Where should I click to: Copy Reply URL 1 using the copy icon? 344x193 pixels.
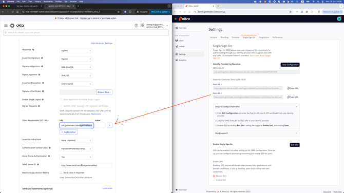[x=289, y=88]
